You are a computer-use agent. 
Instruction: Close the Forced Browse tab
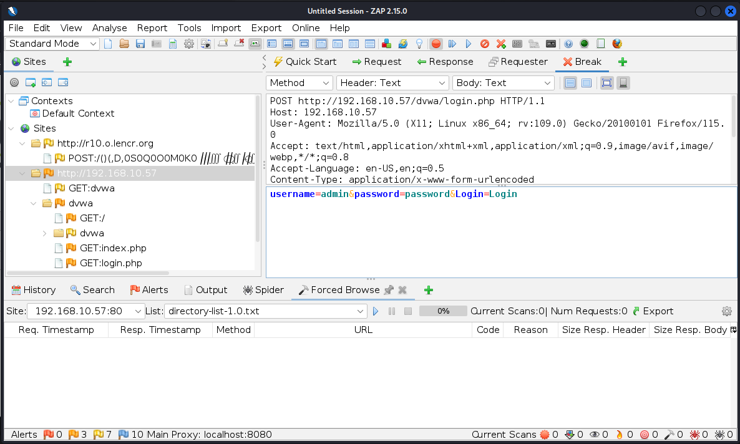point(402,290)
